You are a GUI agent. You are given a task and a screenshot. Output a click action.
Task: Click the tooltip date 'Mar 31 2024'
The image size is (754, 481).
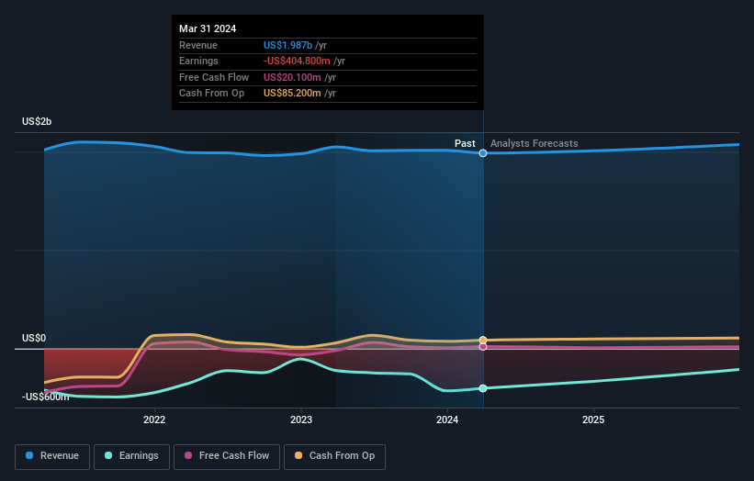[208, 28]
